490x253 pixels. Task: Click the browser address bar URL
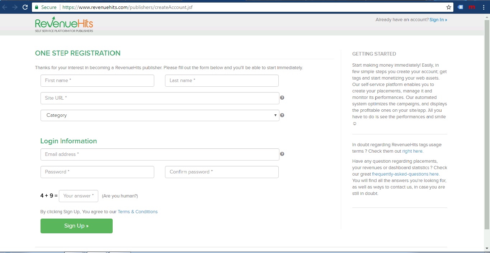click(127, 7)
